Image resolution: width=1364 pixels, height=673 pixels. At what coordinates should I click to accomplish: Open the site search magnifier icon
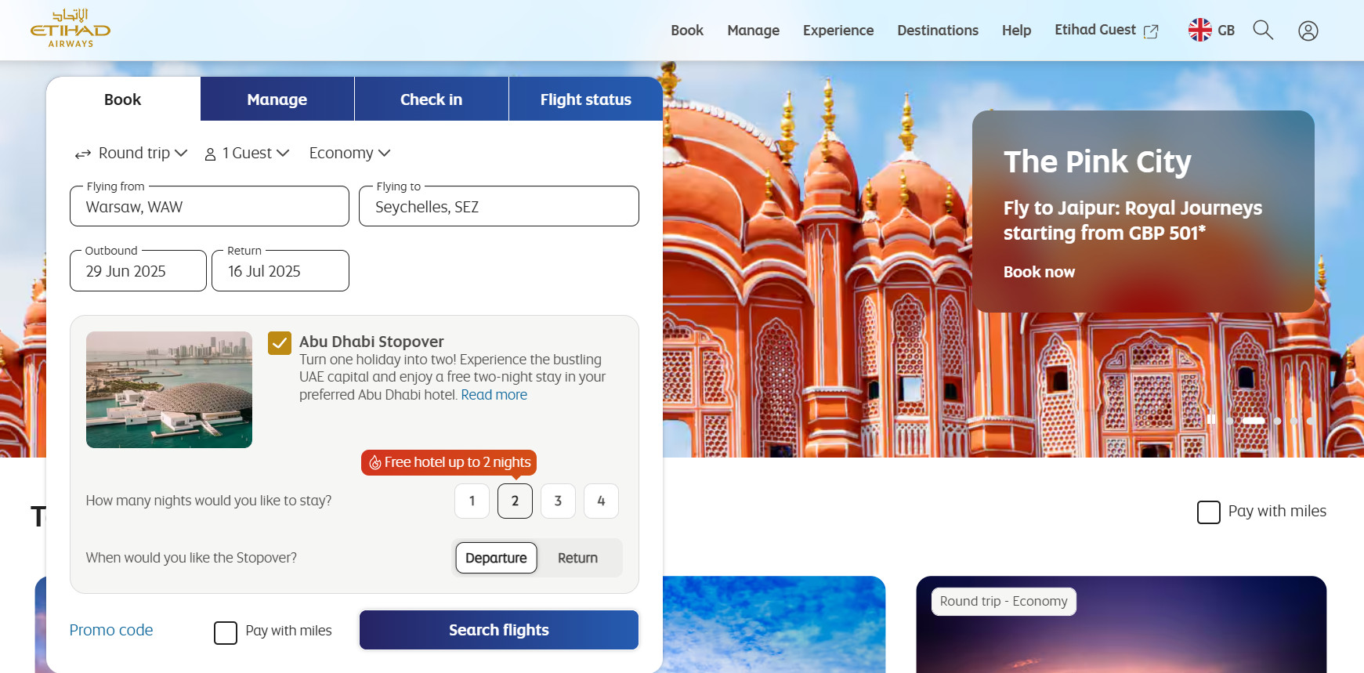point(1263,30)
